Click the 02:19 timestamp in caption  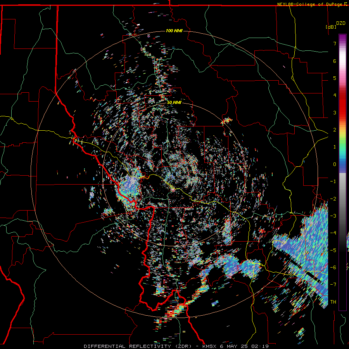[260, 346]
